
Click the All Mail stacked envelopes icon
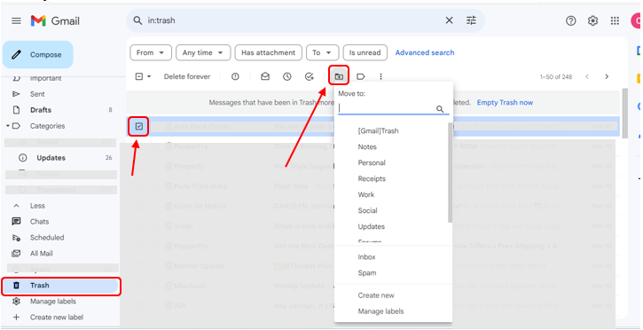16,254
